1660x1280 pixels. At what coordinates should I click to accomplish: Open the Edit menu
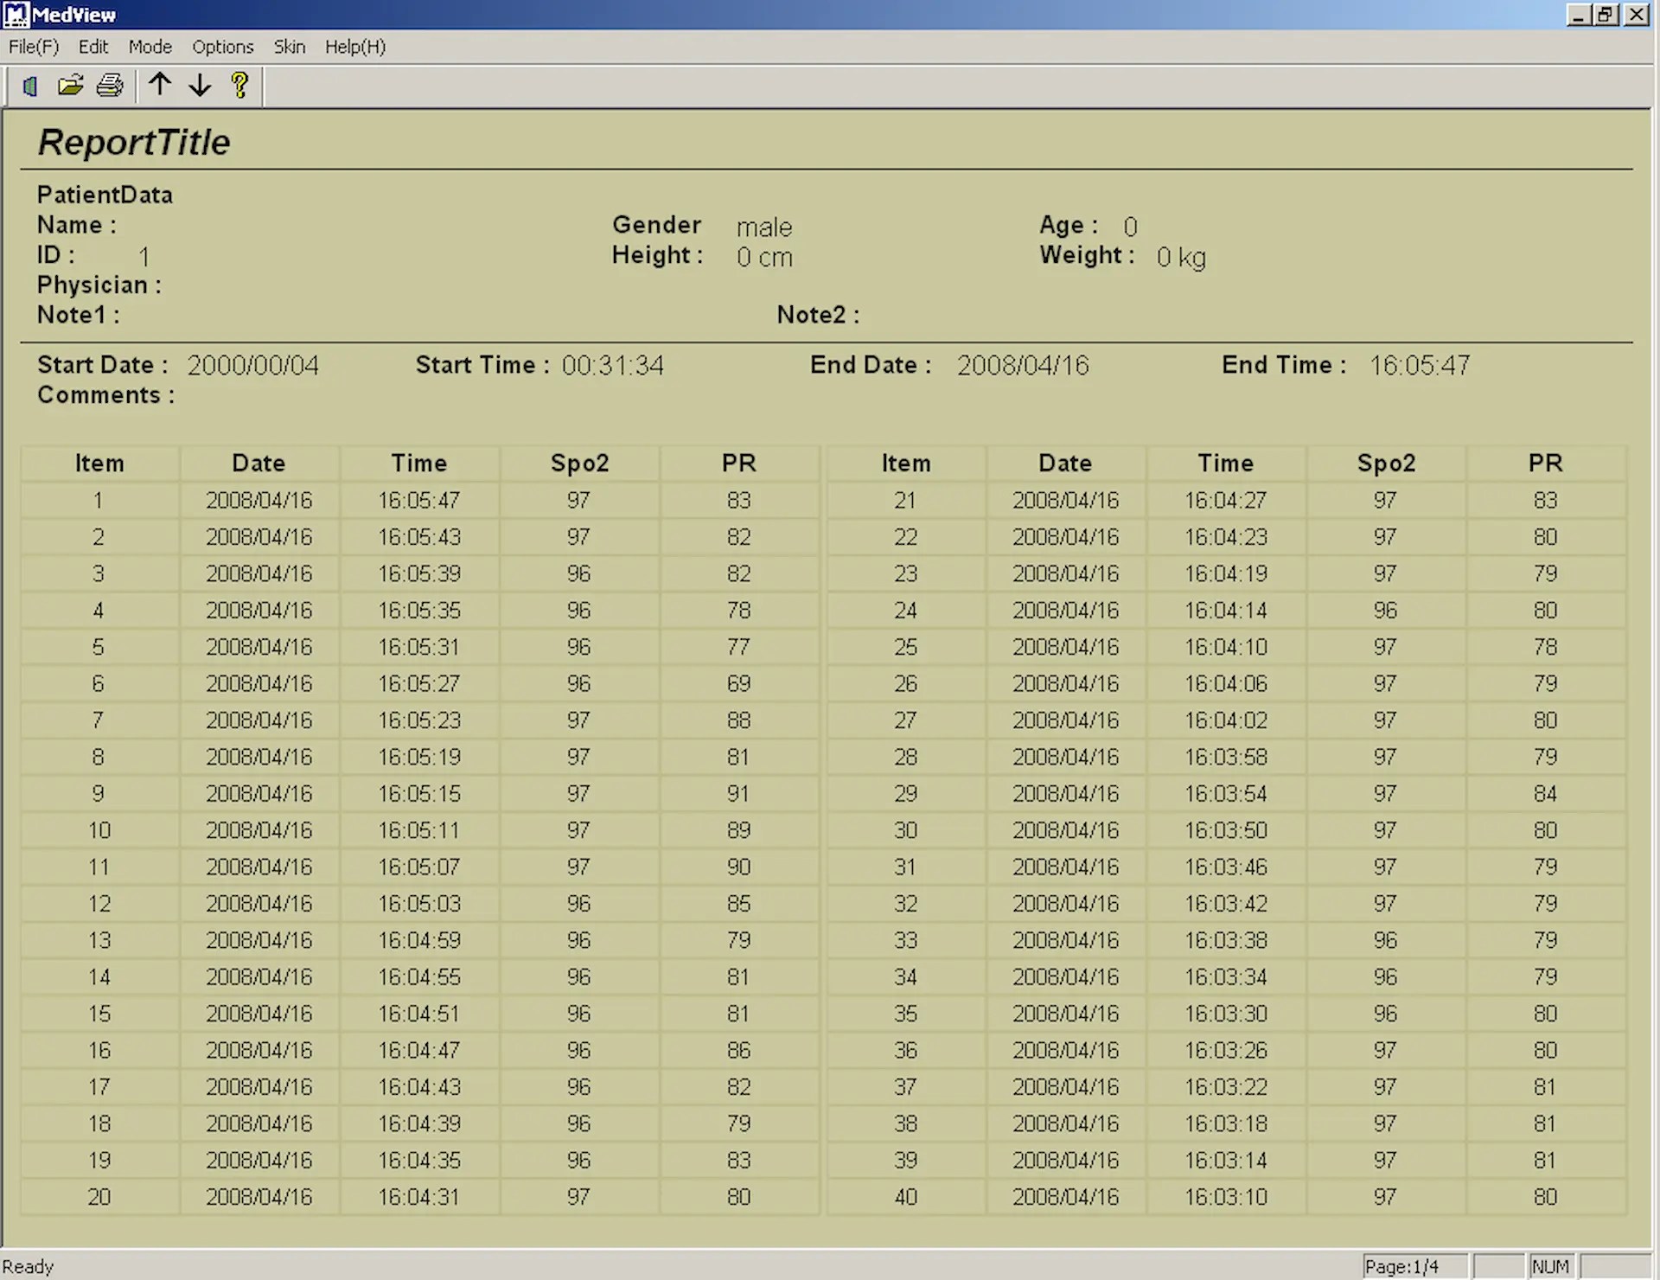93,47
